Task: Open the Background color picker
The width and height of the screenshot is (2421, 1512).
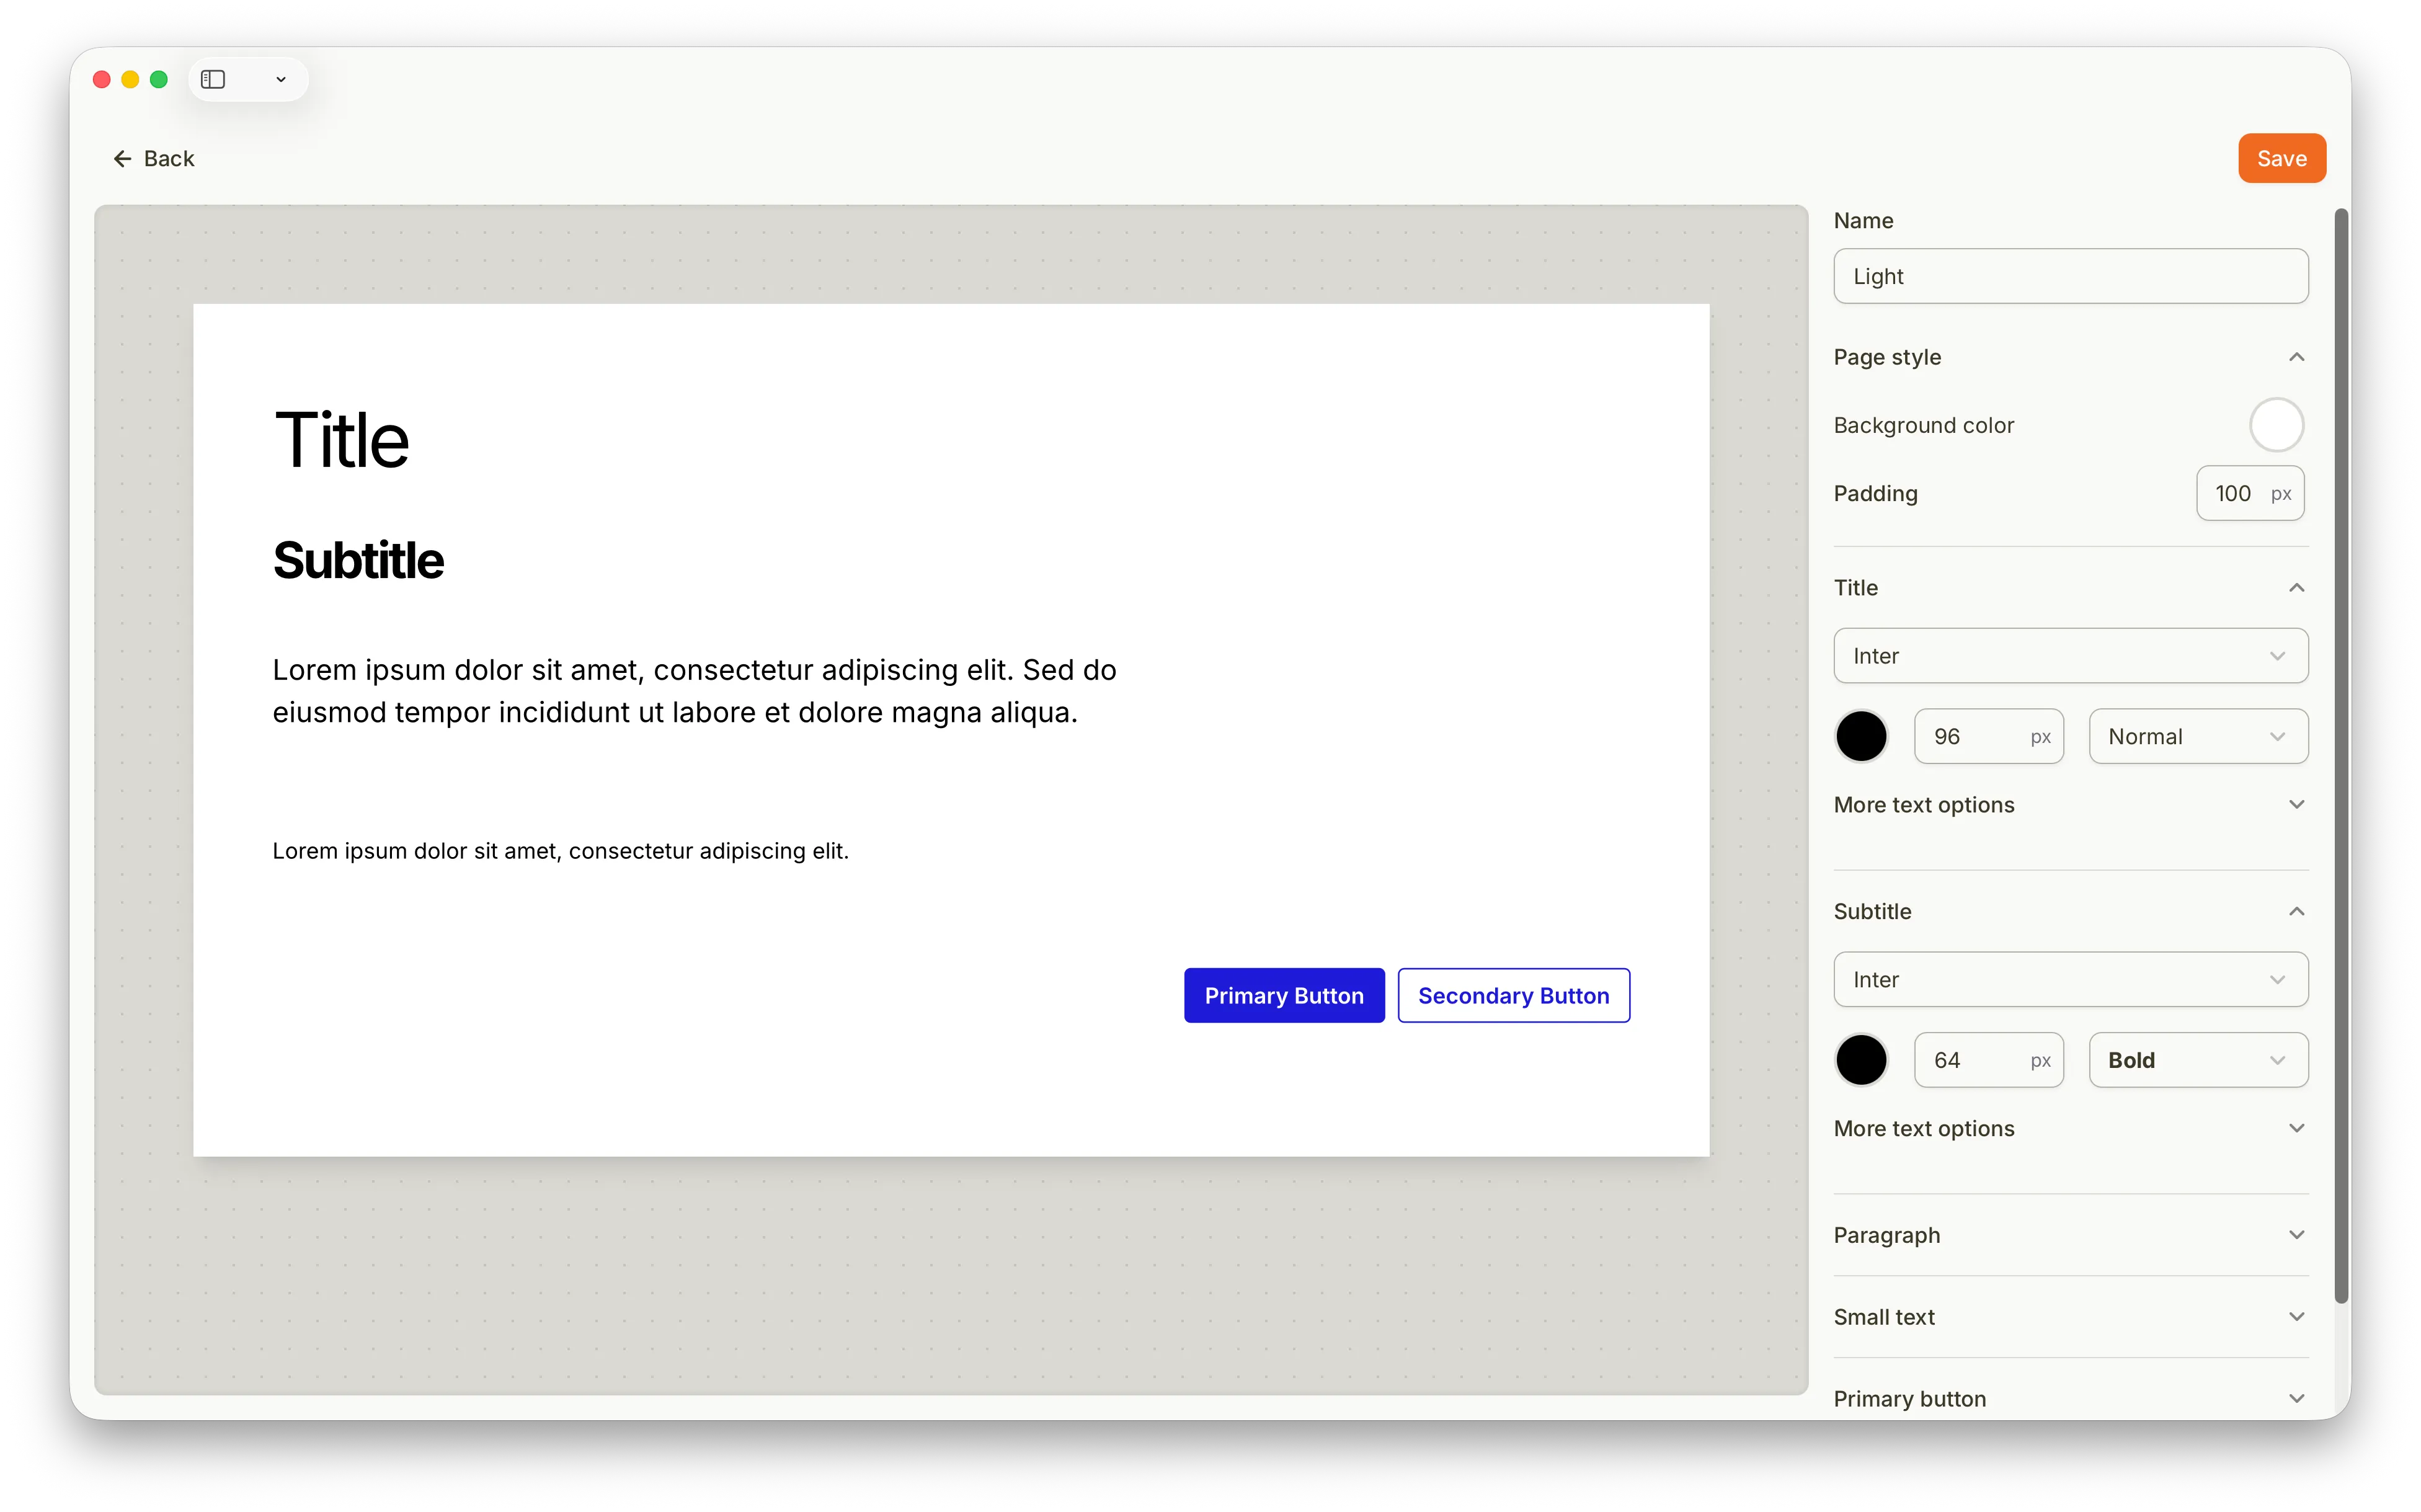Action: click(x=2276, y=424)
